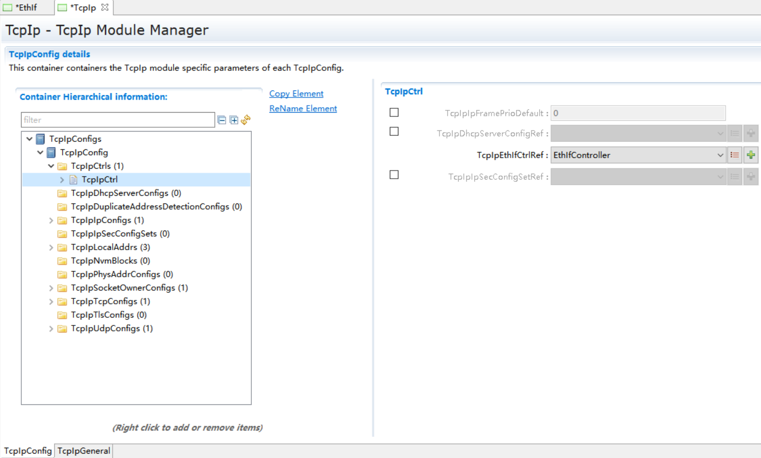
Task: Click the refresh tree icon beside filter
Action: (246, 120)
